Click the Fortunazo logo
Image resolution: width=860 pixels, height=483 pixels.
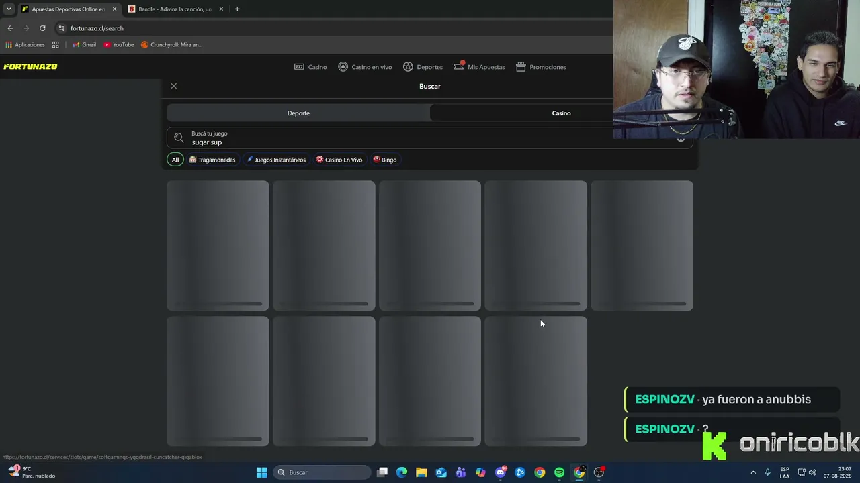(30, 66)
